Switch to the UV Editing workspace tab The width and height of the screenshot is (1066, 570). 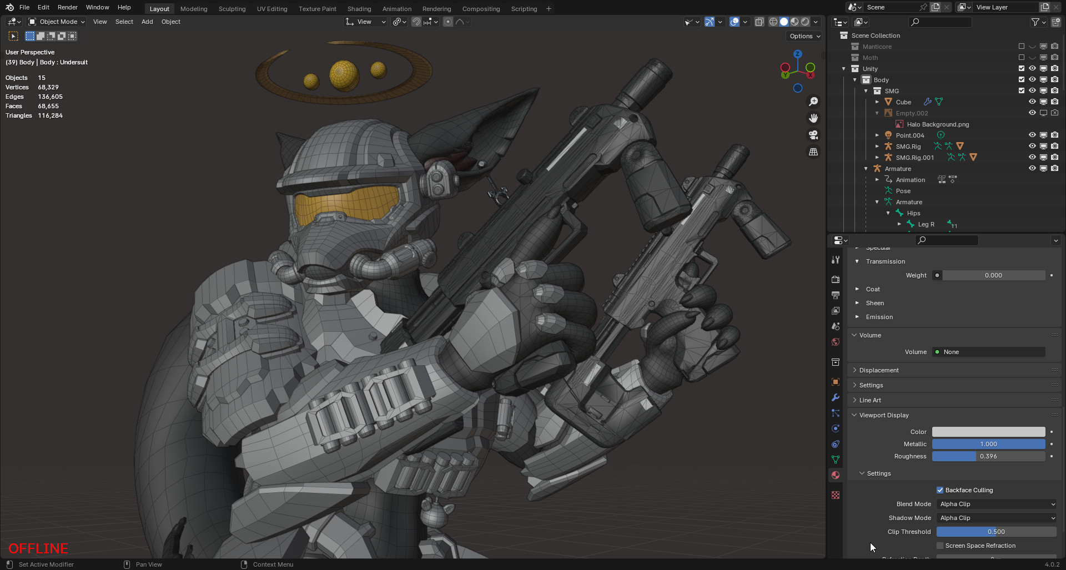tap(272, 9)
